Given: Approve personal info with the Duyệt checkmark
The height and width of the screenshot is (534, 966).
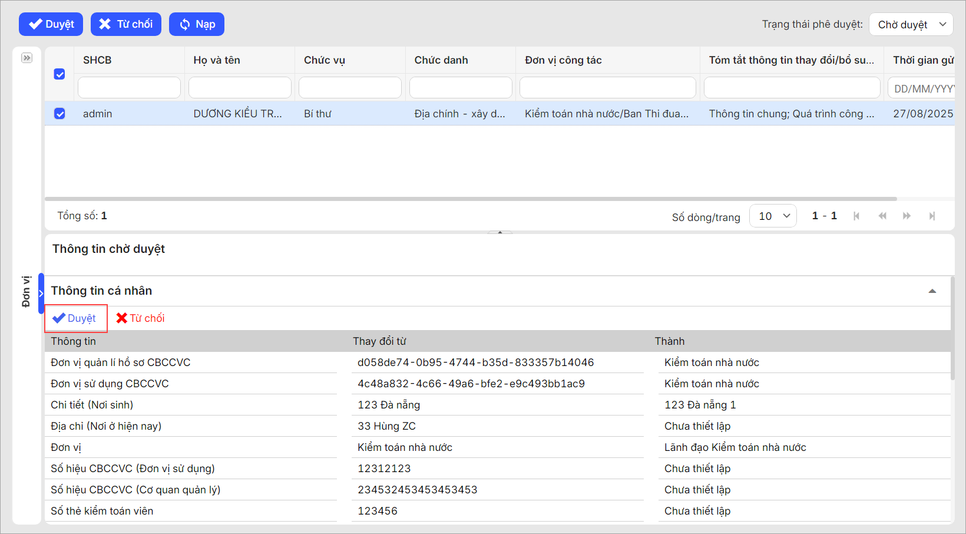Looking at the screenshot, I should click(75, 318).
